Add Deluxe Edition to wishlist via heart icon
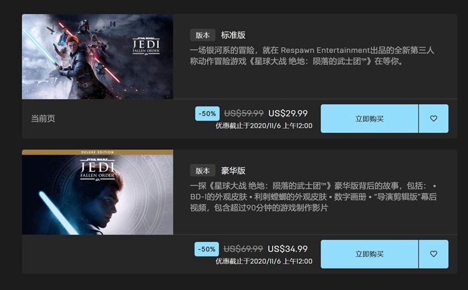Image resolution: width=468 pixels, height=290 pixels. point(434,254)
